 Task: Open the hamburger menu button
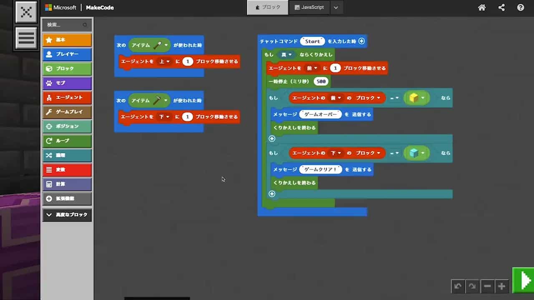[x=26, y=38]
